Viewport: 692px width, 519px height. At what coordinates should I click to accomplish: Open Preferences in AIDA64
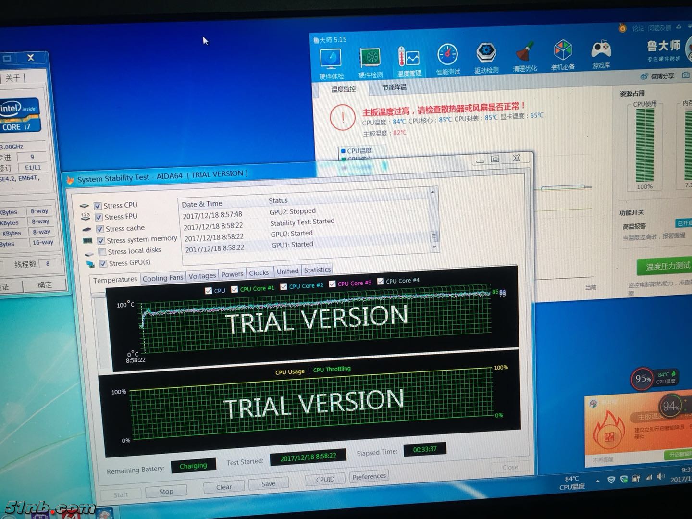(369, 476)
